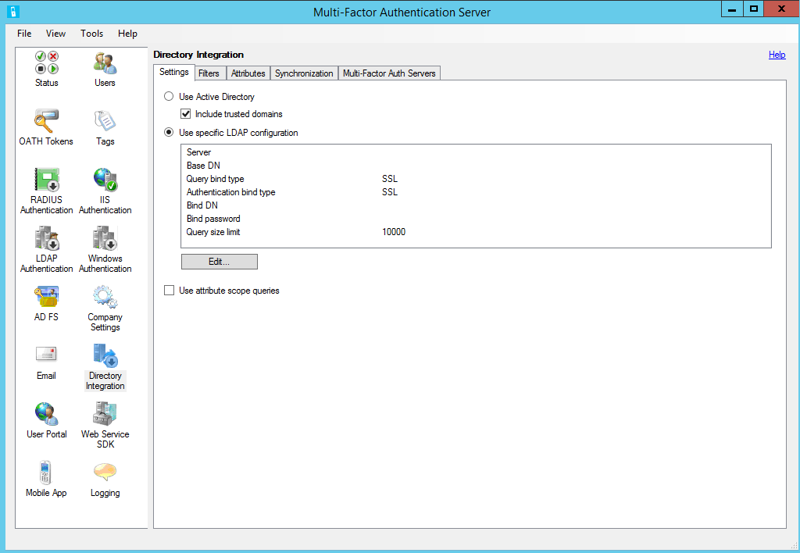Click the Bind DN row
The image size is (800, 553).
(x=476, y=205)
